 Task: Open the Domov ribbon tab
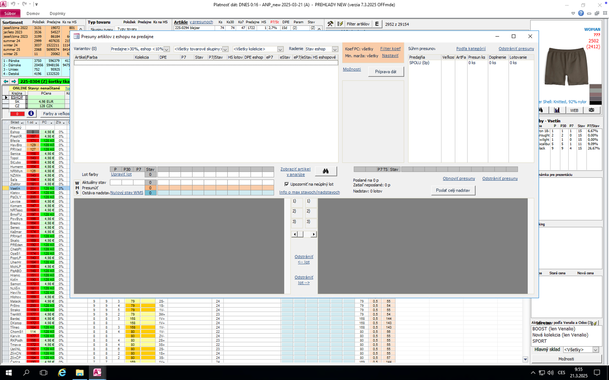coord(33,14)
